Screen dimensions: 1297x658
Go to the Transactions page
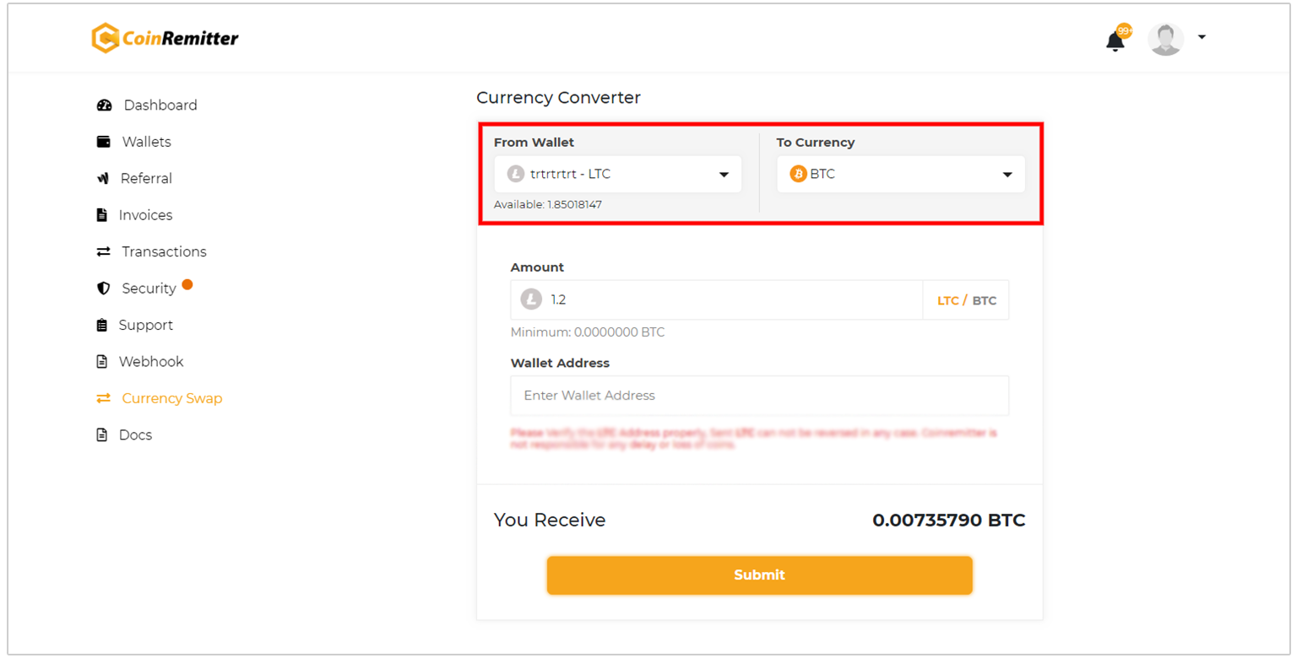tap(151, 251)
